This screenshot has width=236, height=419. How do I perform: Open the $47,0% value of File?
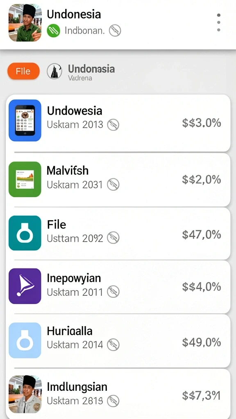coord(202,234)
